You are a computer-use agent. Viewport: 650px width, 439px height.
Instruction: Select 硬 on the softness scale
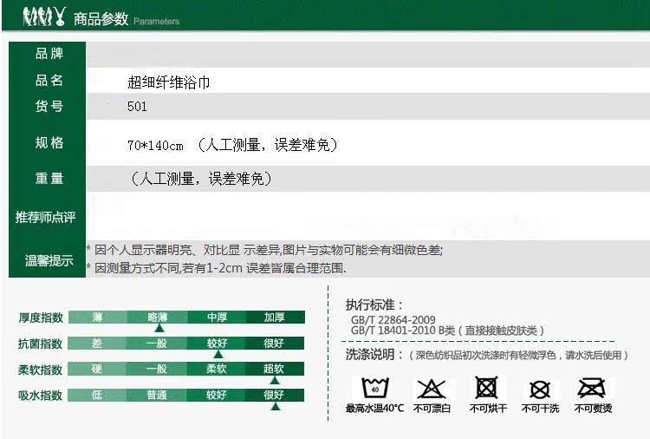(x=97, y=369)
